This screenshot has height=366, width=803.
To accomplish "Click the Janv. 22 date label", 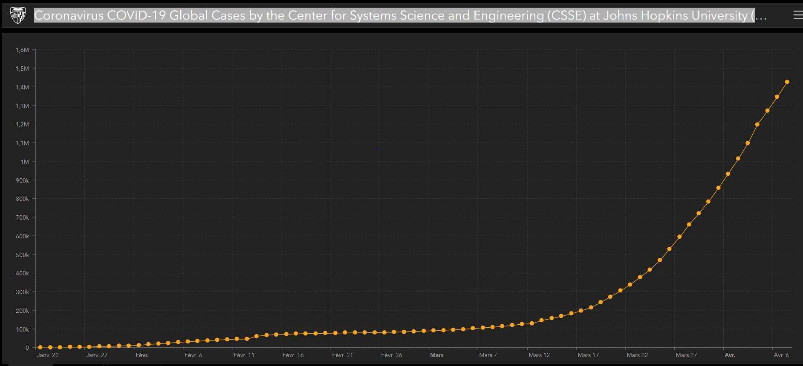I will tap(48, 355).
